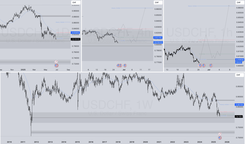Click 0.90000 on the 1D chart price axis
The height and width of the screenshot is (144, 245).
(75, 11)
